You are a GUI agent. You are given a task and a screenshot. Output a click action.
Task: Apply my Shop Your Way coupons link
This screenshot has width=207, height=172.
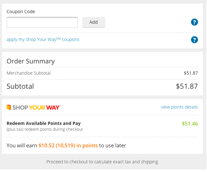pyautogui.click(x=43, y=40)
